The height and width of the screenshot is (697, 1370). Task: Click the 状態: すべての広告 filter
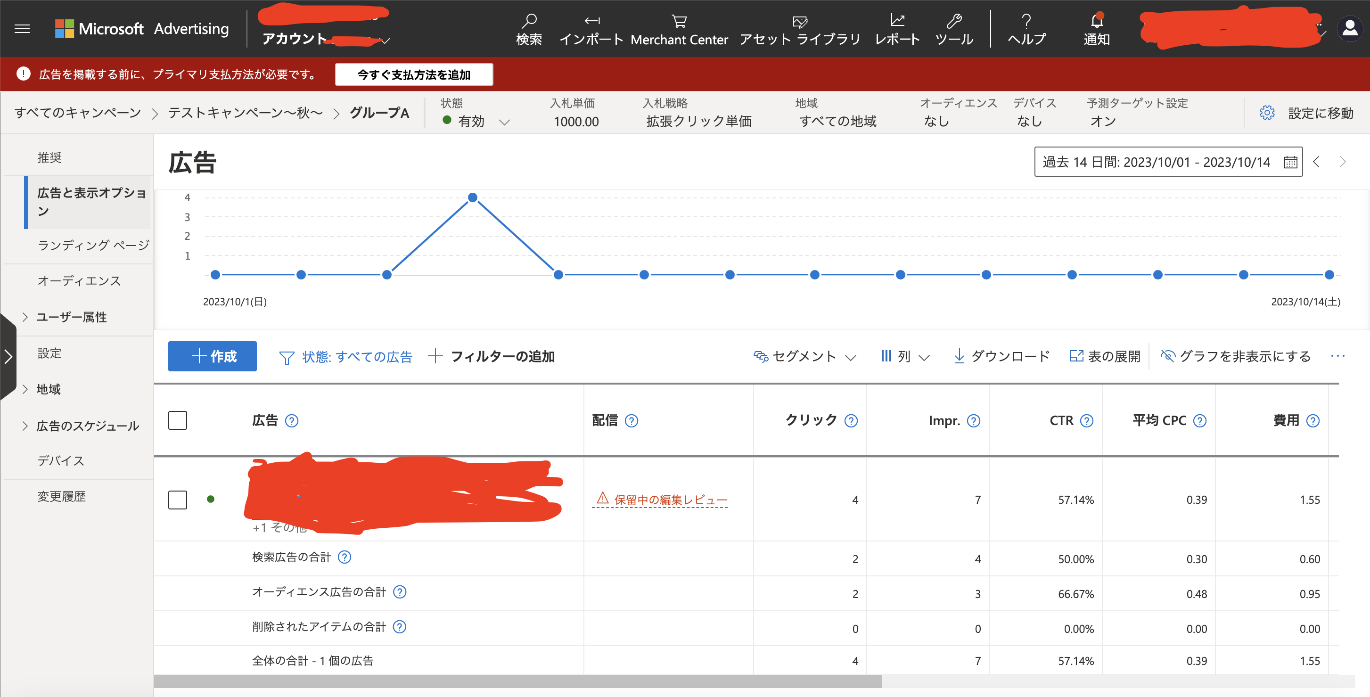346,356
